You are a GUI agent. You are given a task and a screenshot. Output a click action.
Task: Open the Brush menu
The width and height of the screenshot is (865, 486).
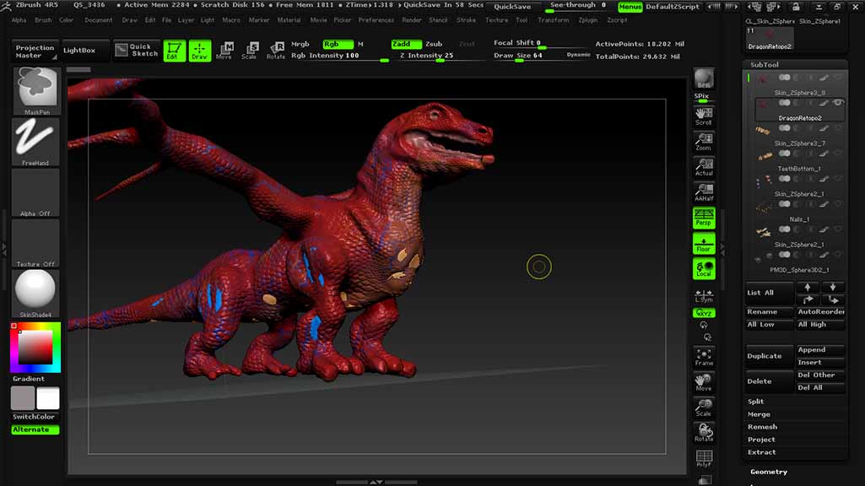point(43,20)
